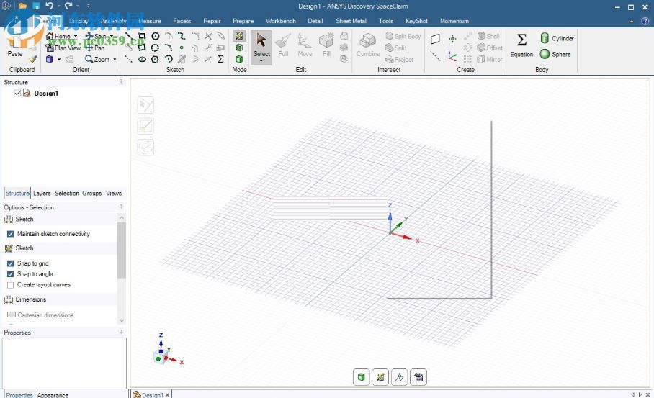654x398 pixels.
Task: Open the Sheet Metal ribbon tab
Action: pos(351,21)
